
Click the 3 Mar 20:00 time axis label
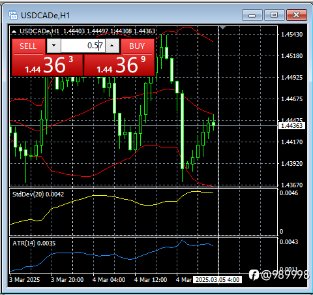point(67,280)
